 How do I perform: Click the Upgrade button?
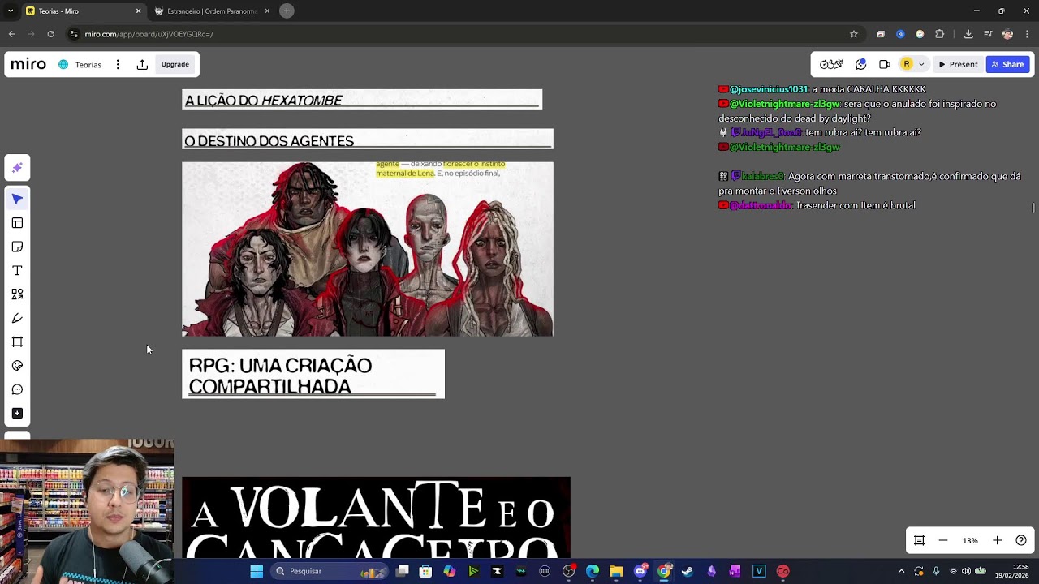175,64
